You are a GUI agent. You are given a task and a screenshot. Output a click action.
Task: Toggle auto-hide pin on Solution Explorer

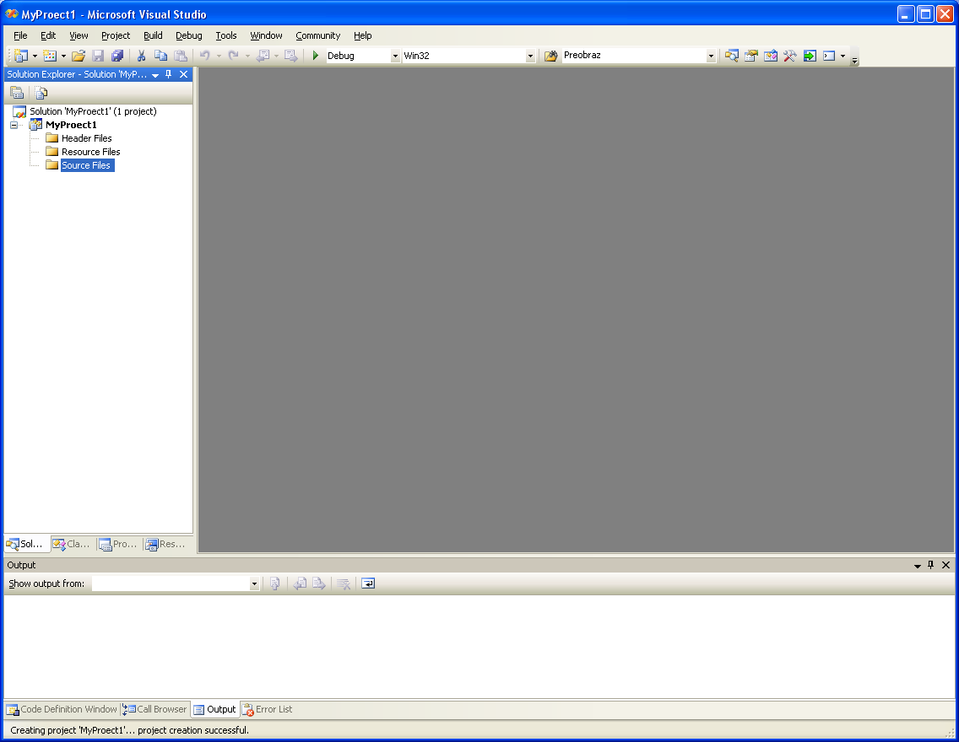click(169, 74)
